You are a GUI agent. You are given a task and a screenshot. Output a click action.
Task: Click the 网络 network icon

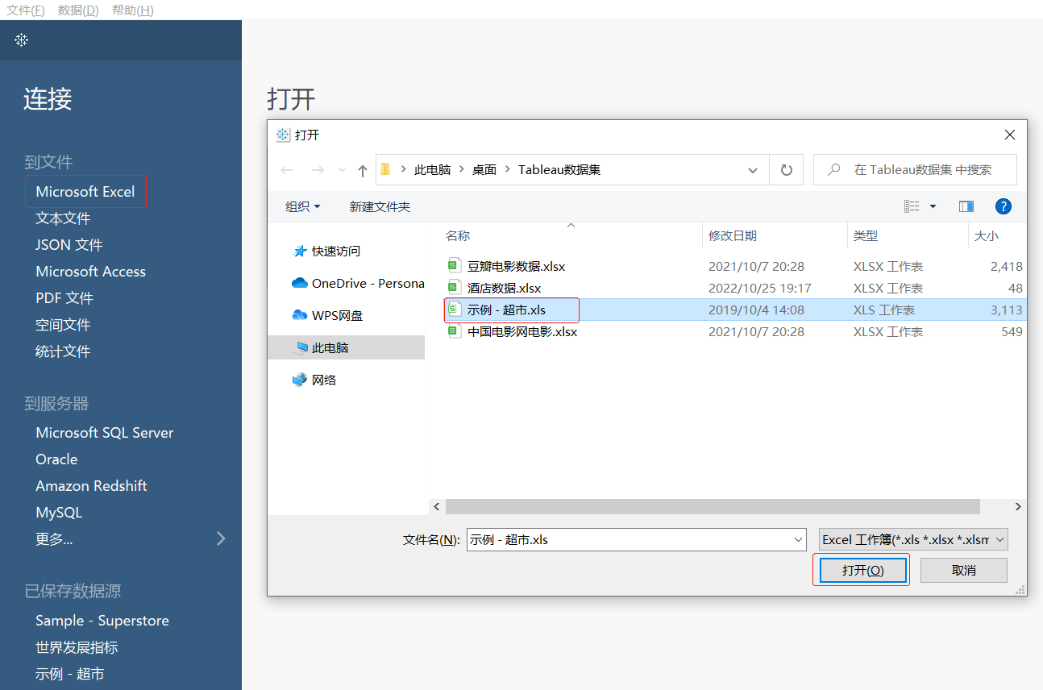point(300,380)
